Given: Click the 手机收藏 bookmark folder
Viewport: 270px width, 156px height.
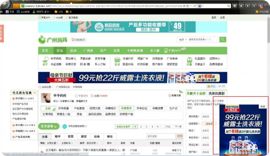Looking at the screenshot, I should pyautogui.click(x=262, y=12).
